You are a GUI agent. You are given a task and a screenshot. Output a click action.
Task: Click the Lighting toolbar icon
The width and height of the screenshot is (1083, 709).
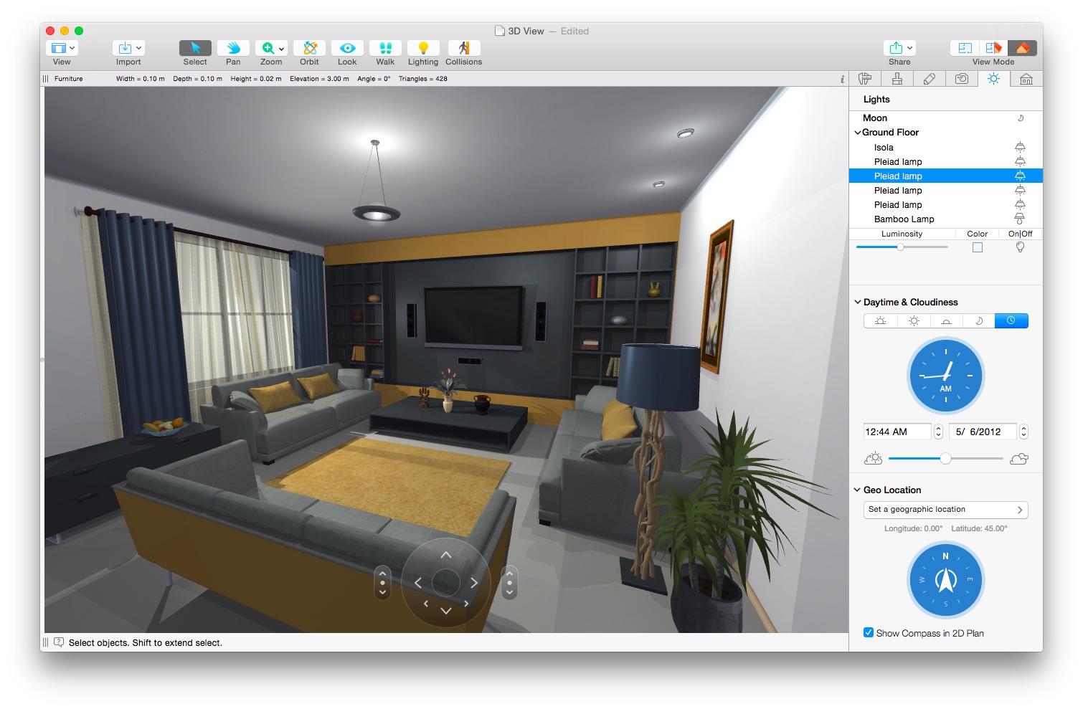pos(423,48)
